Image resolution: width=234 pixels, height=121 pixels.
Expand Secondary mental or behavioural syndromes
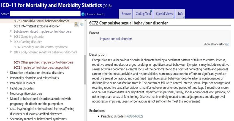7,119
